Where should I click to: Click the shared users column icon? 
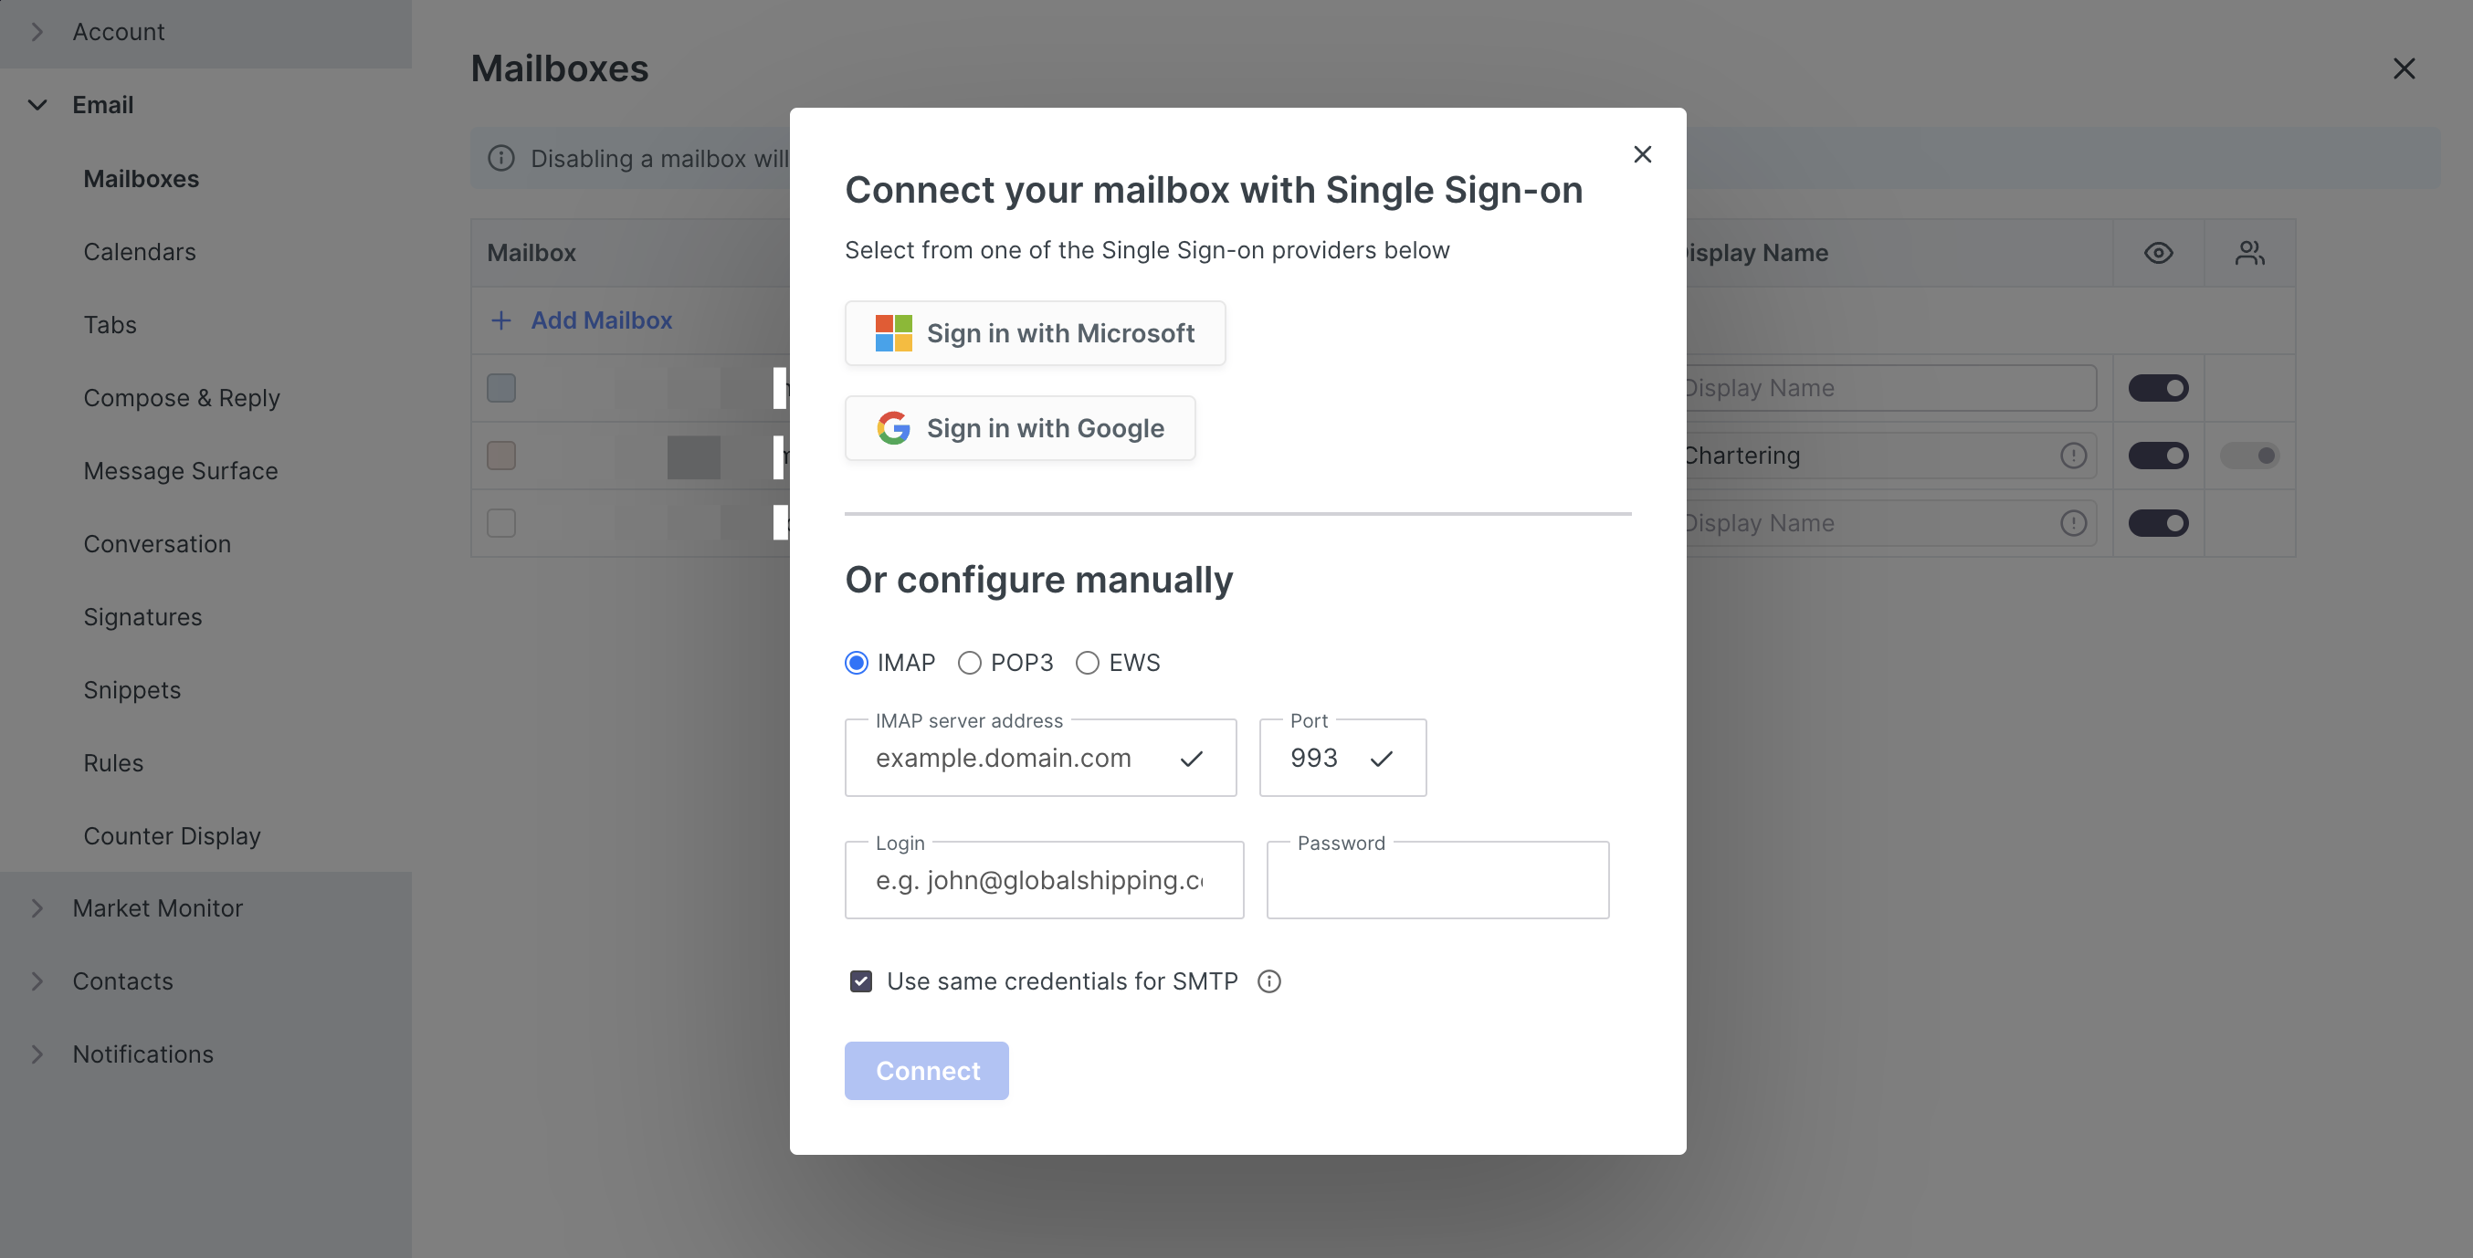click(x=2249, y=252)
